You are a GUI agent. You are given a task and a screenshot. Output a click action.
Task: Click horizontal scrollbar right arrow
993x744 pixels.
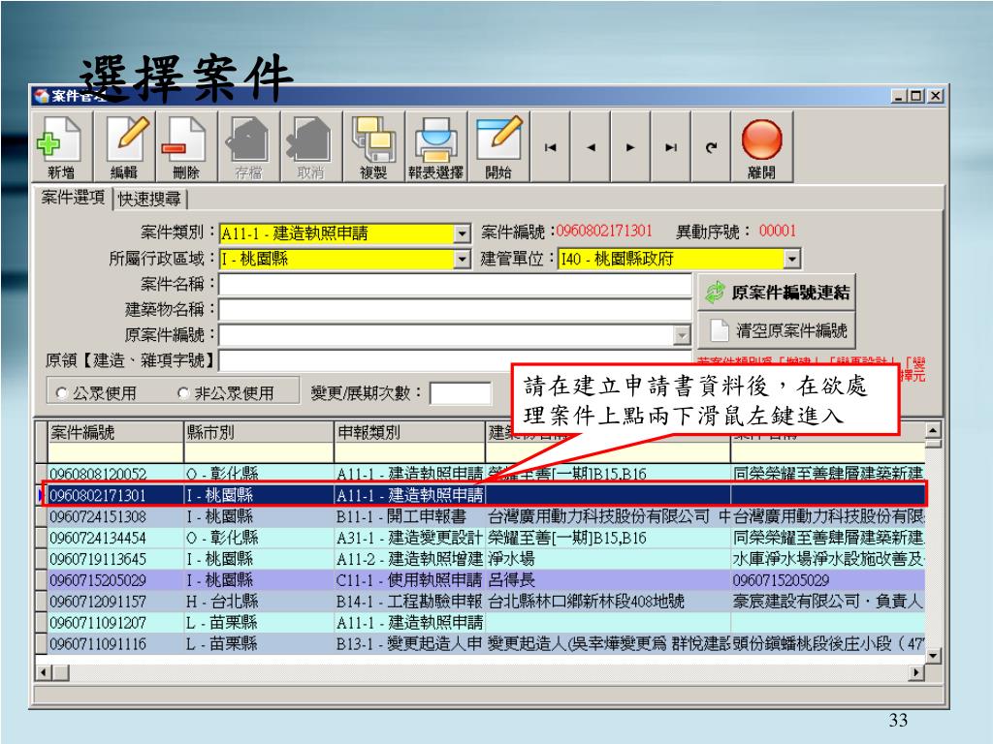pyautogui.click(x=916, y=672)
